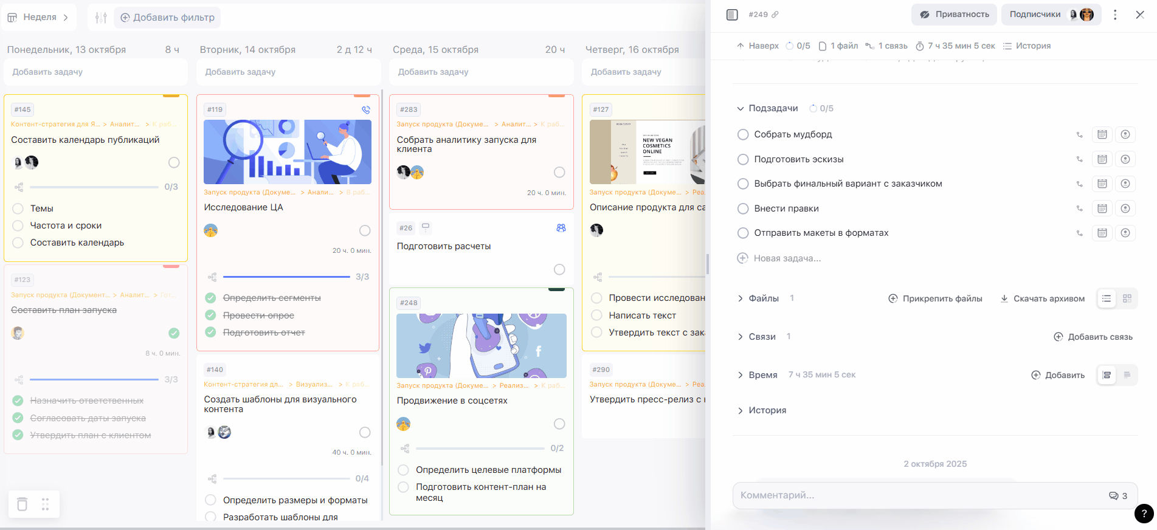This screenshot has width=1157, height=530.
Task: Switch files to grid view icon
Action: [x=1127, y=298]
